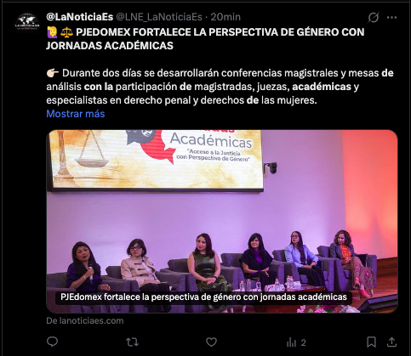The width and height of the screenshot is (411, 356).
Task: Bookmark this post
Action: [x=371, y=342]
